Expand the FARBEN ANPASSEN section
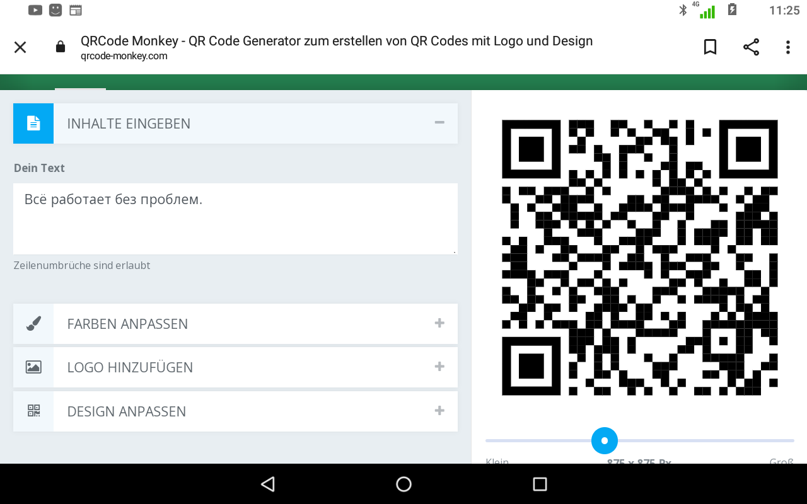Viewport: 807px width, 504px height. (x=439, y=323)
